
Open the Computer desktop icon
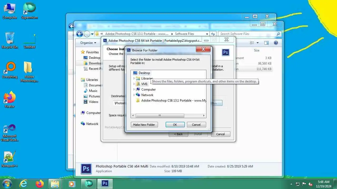(x=10, y=11)
